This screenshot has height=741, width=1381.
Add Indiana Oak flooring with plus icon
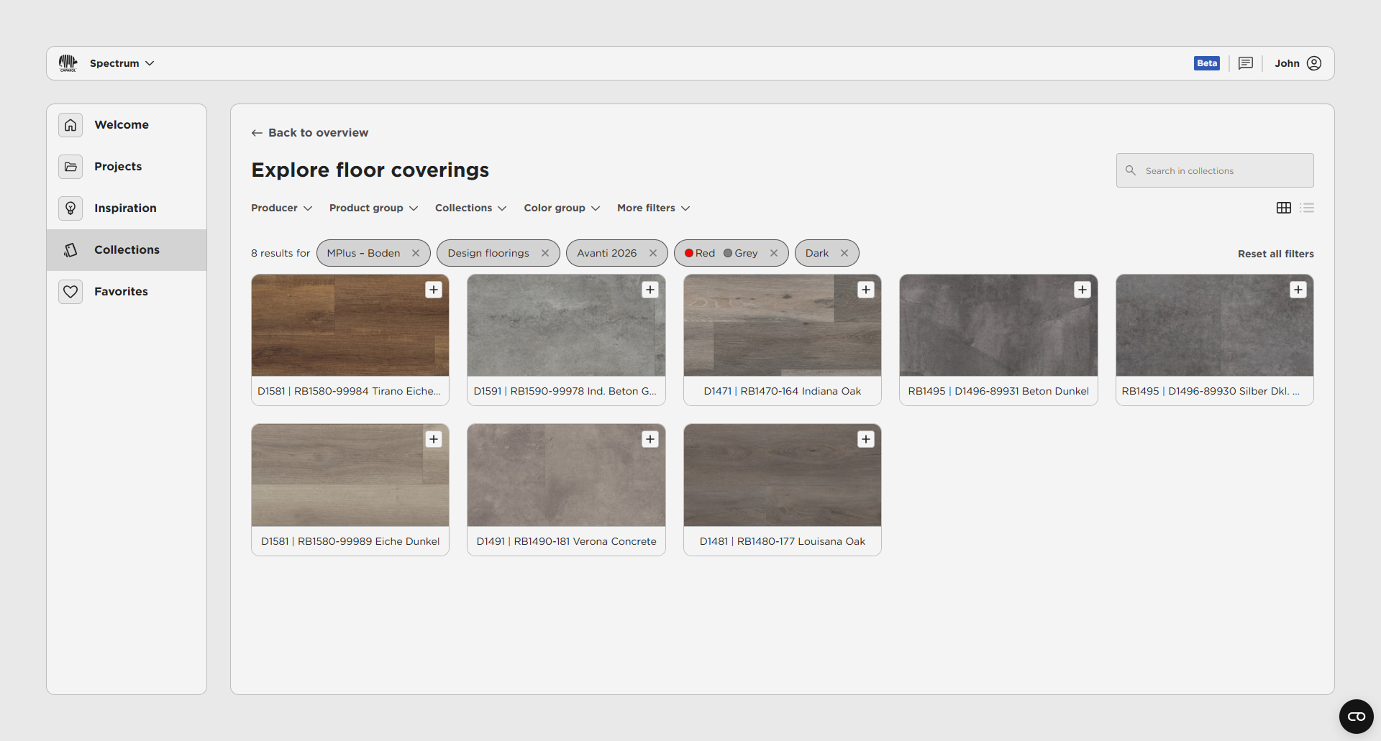[866, 290]
